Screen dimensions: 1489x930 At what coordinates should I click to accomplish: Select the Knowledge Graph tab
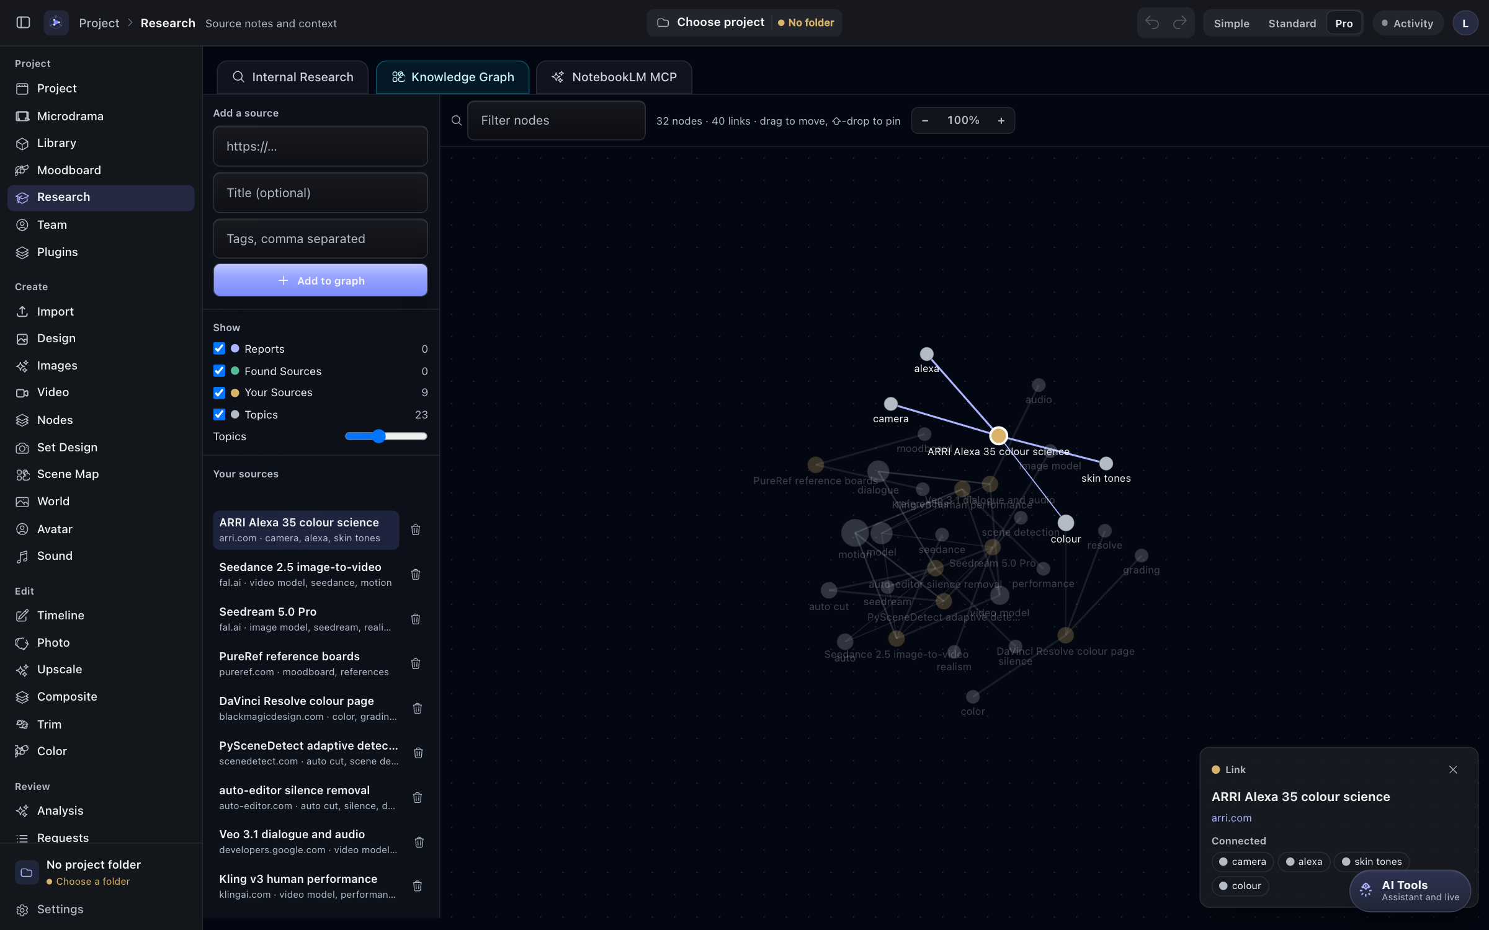tap(452, 77)
